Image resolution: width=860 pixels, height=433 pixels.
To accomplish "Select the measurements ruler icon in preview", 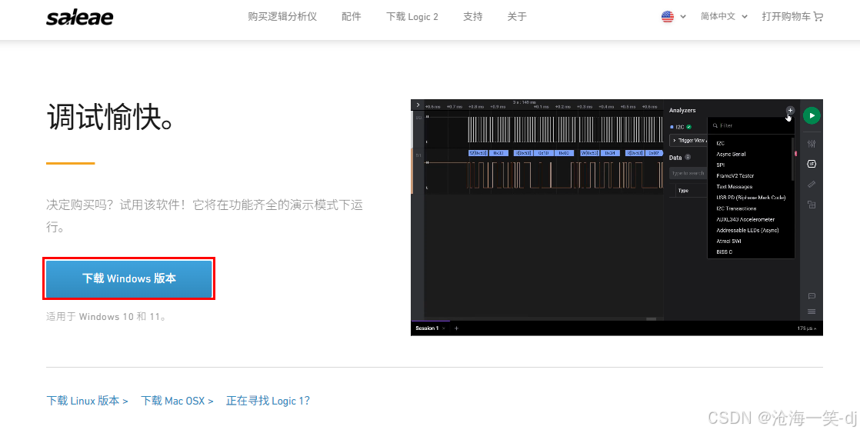I will click(812, 184).
